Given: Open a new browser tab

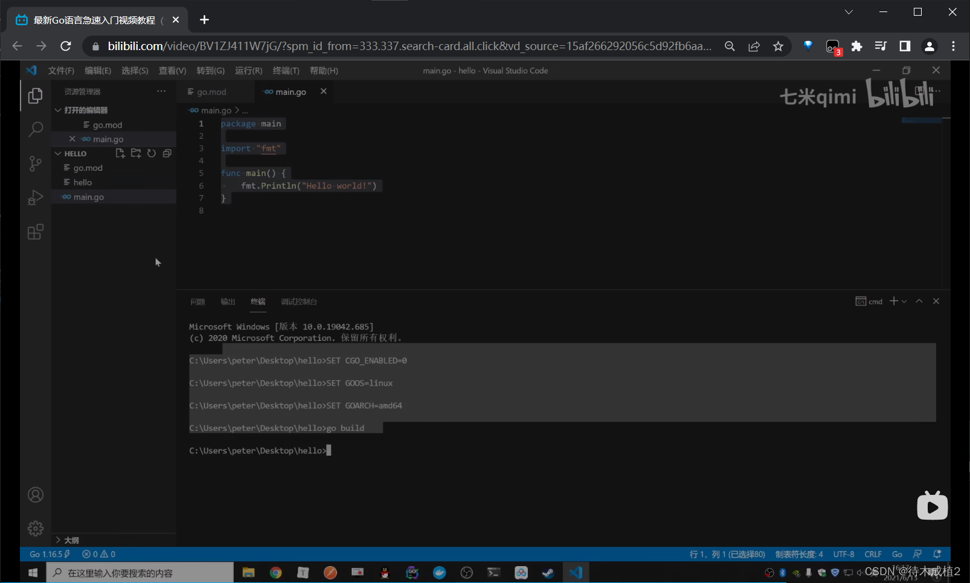Looking at the screenshot, I should point(204,20).
